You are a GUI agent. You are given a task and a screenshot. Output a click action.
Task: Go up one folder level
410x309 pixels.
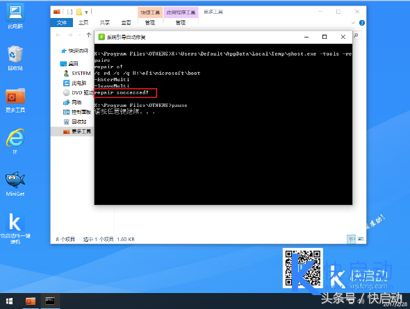(x=89, y=35)
